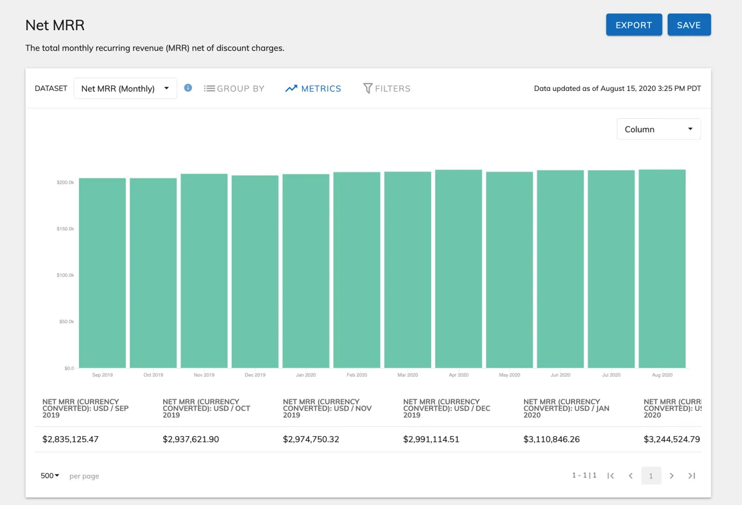Click the Dec 2019 chart column
This screenshot has height=505, width=742.
pos(255,272)
